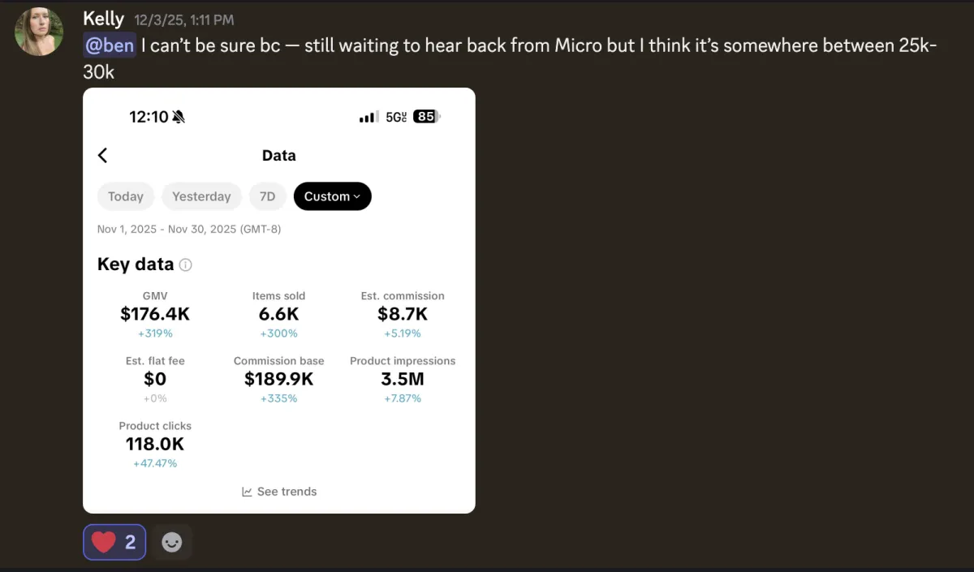Click the Kelly username
974x572 pixels.
(104, 19)
